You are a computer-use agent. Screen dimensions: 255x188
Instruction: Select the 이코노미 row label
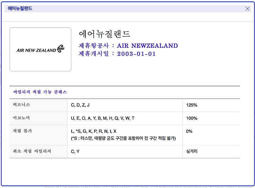(x=21, y=118)
